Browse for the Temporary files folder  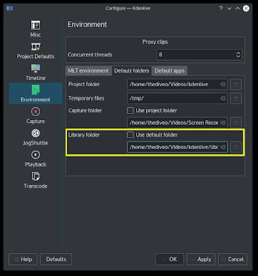point(236,98)
